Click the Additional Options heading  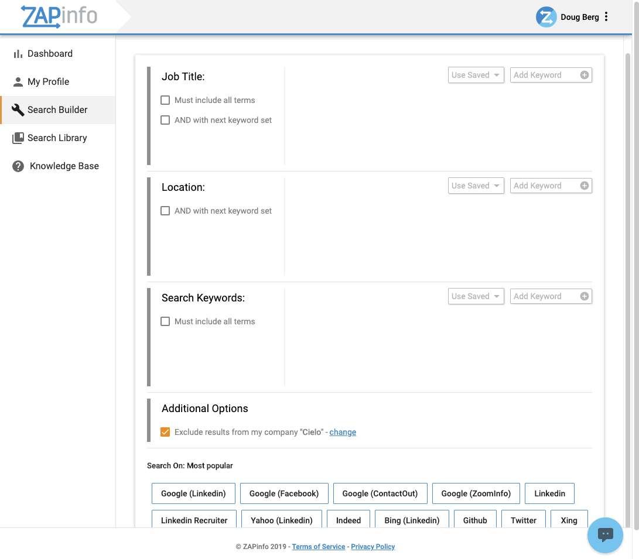[x=204, y=409]
